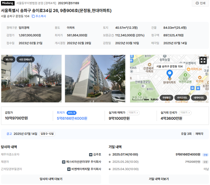Click the 9억1000만원 transaction price

119,118
